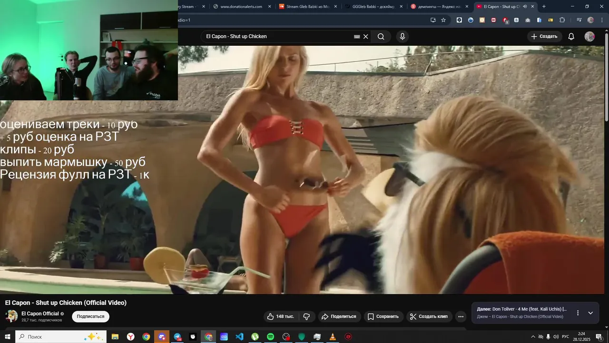609x343 pixels.
Task: Open YouTube notifications bell
Action: 571,36
